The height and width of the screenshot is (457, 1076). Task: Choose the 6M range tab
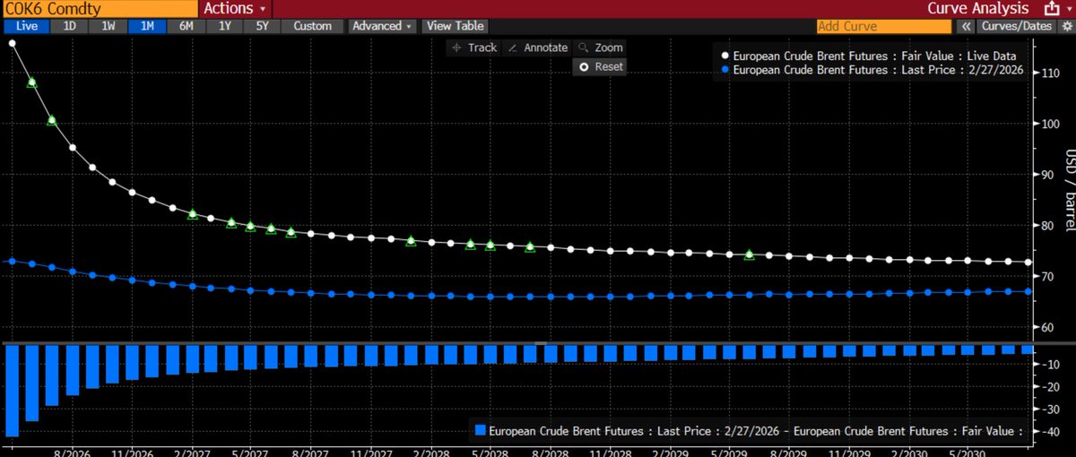click(186, 26)
